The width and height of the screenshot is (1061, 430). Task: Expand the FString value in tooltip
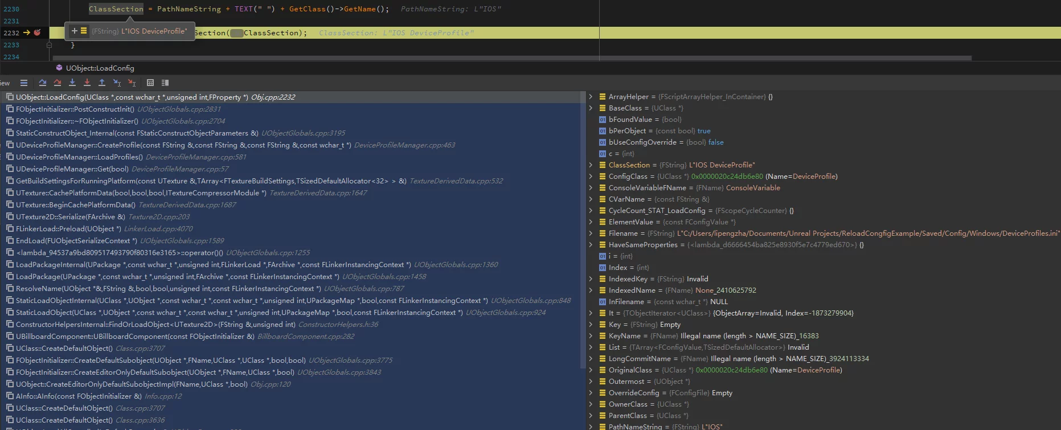74,31
